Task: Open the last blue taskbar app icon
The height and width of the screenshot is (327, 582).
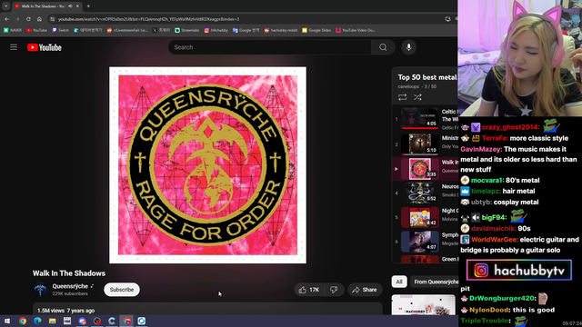Action: pos(142,321)
